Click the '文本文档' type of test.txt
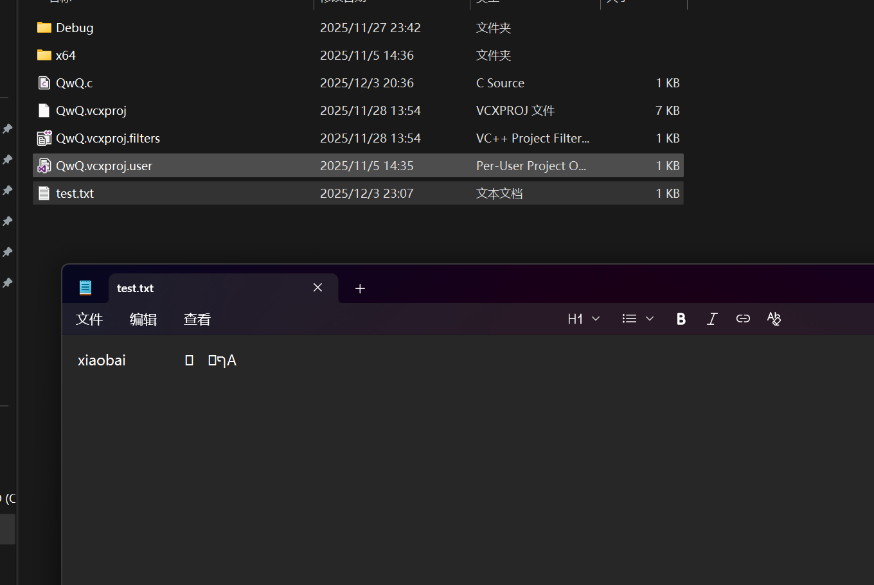 point(499,193)
